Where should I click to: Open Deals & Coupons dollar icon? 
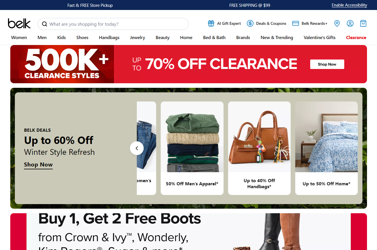250,23
